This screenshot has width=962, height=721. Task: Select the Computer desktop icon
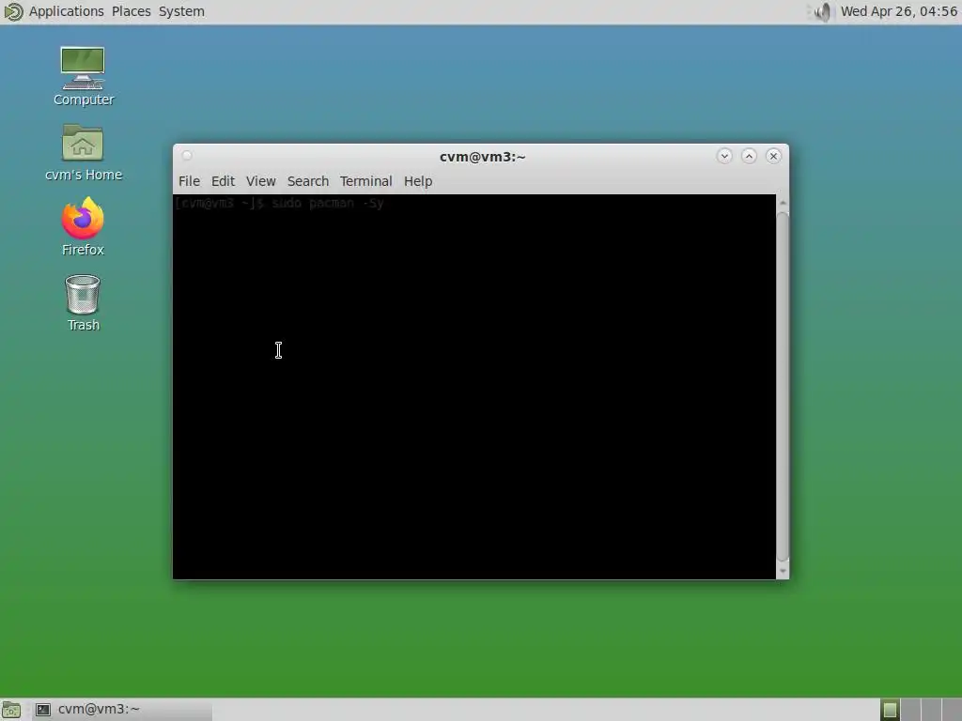84,76
